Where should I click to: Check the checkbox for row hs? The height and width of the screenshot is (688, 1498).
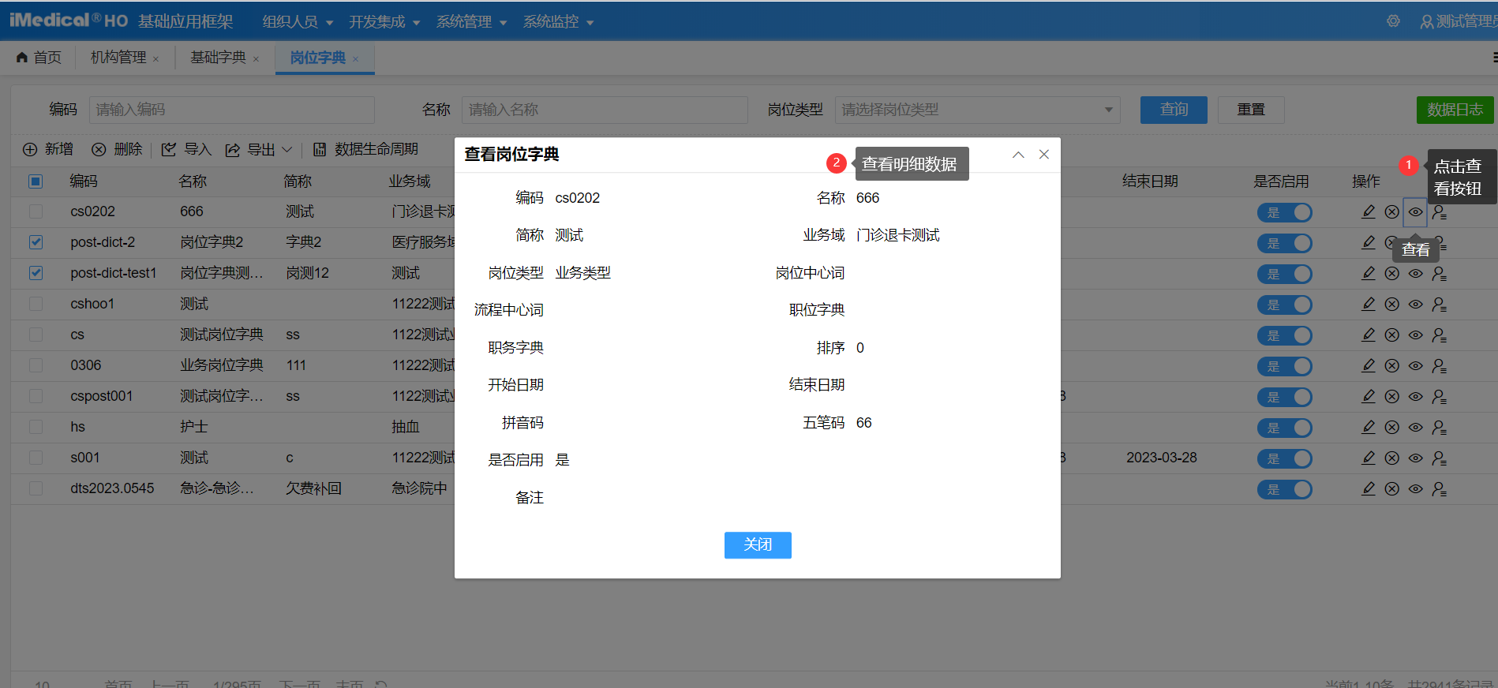coord(36,427)
